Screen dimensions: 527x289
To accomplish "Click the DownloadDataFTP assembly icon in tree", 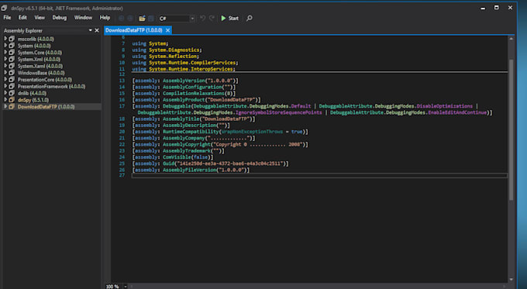I will point(12,106).
